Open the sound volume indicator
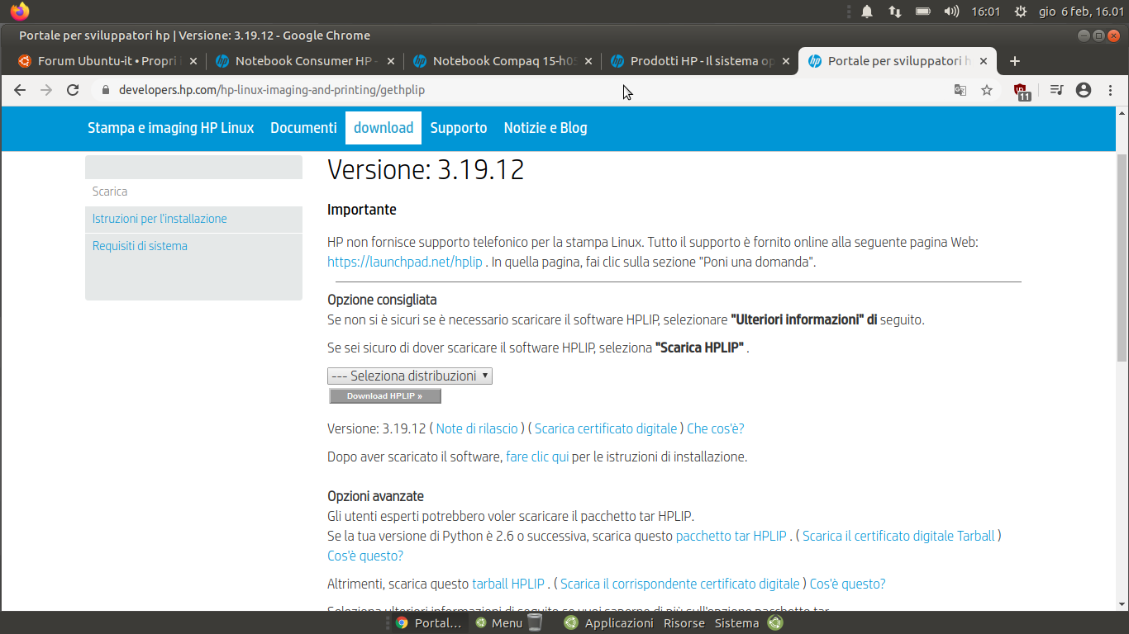The width and height of the screenshot is (1129, 634). (951, 12)
